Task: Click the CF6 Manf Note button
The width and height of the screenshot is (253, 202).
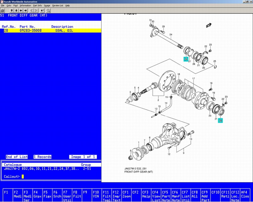Action: point(176,195)
